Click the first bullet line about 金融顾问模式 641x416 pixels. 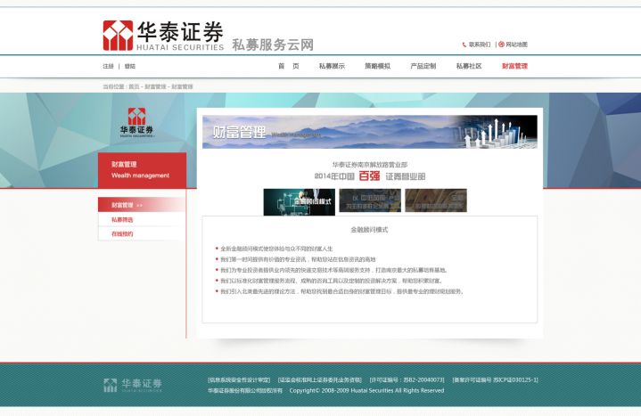[276, 249]
